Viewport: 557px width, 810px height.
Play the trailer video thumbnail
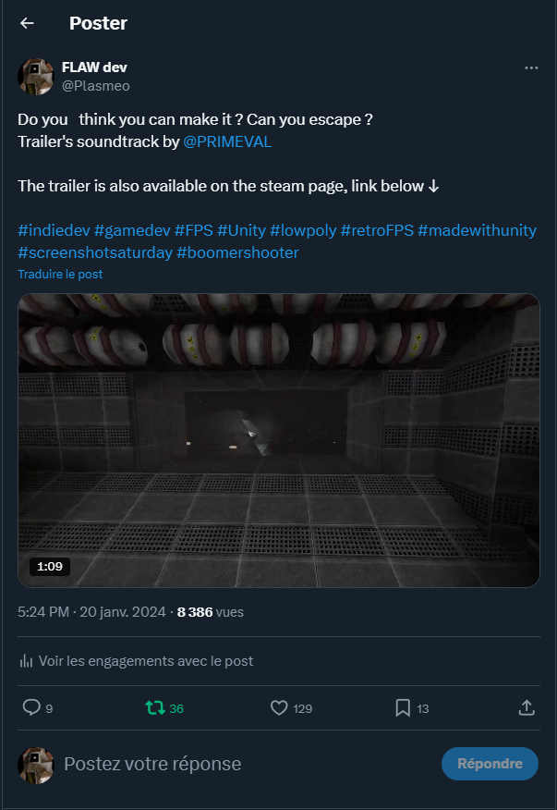278,440
